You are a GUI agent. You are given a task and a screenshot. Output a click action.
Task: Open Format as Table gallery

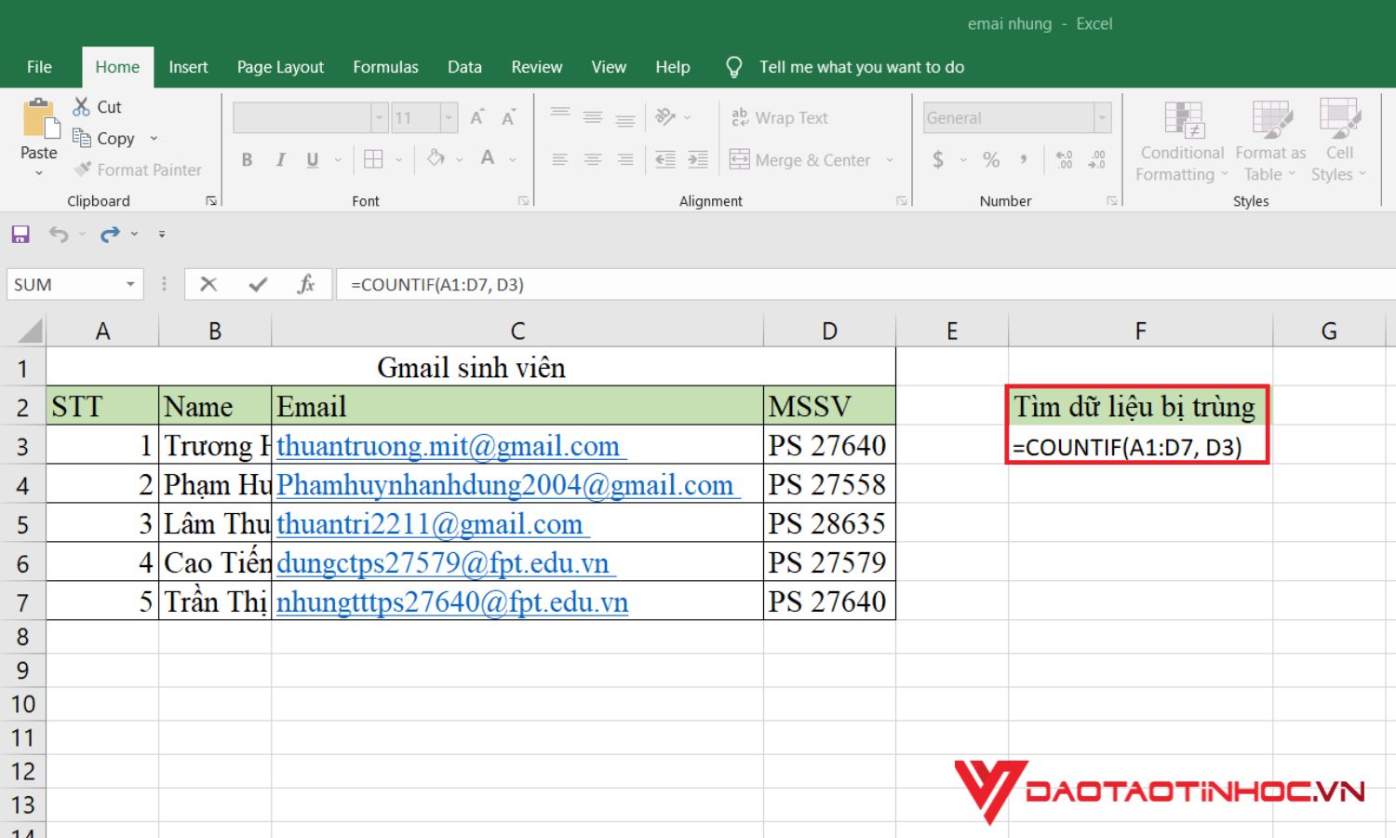pyautogui.click(x=1270, y=142)
